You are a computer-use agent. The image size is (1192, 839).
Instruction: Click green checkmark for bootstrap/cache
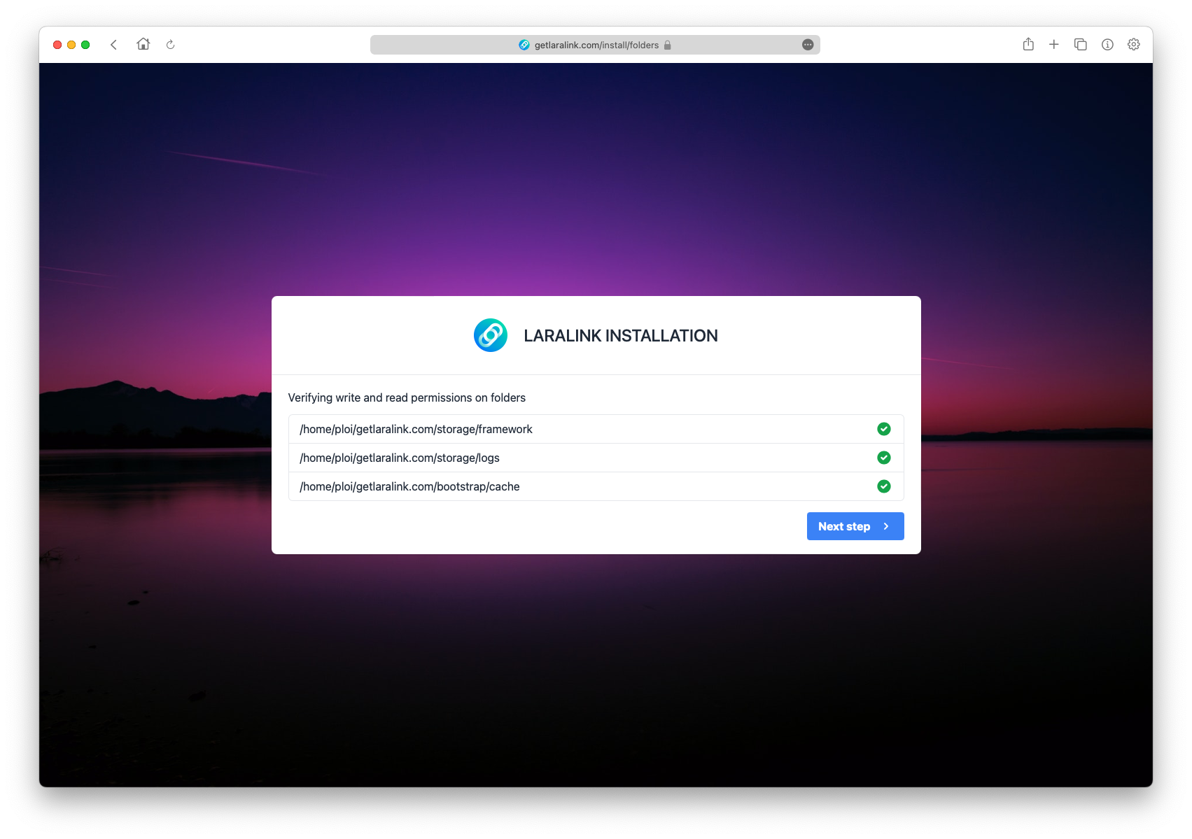pyautogui.click(x=883, y=486)
